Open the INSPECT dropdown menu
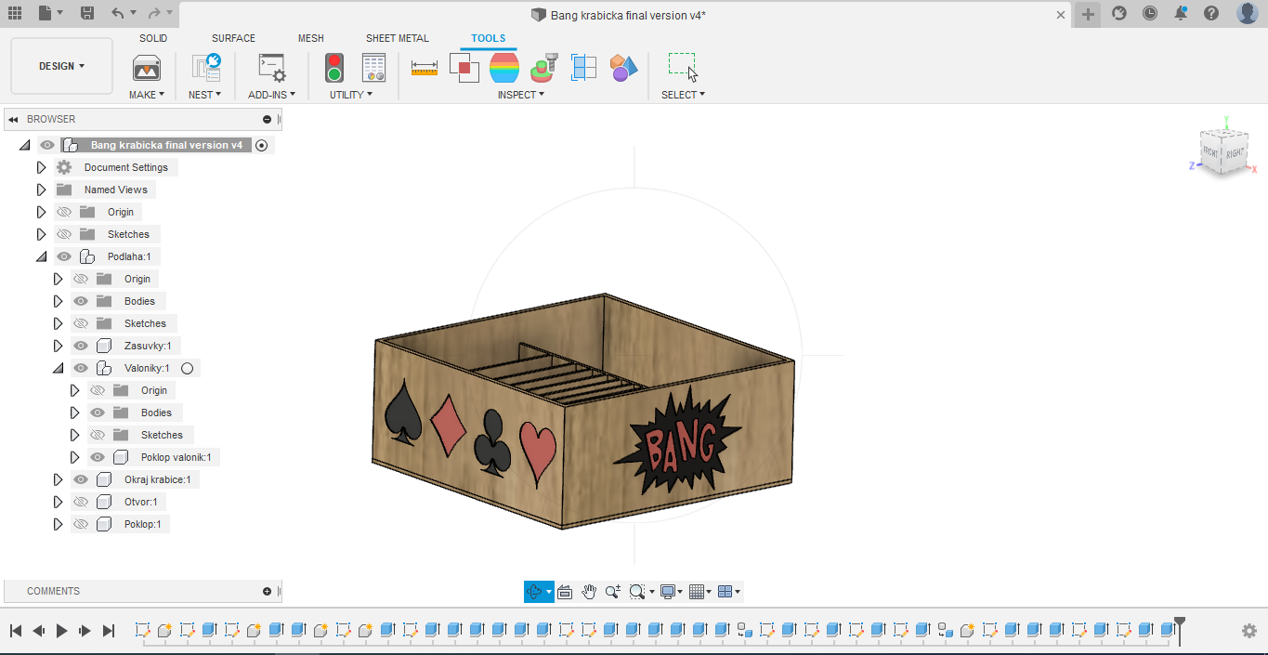 520,95
